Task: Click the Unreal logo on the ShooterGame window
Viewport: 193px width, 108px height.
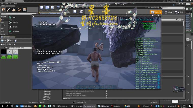Action: tap(33, 16)
